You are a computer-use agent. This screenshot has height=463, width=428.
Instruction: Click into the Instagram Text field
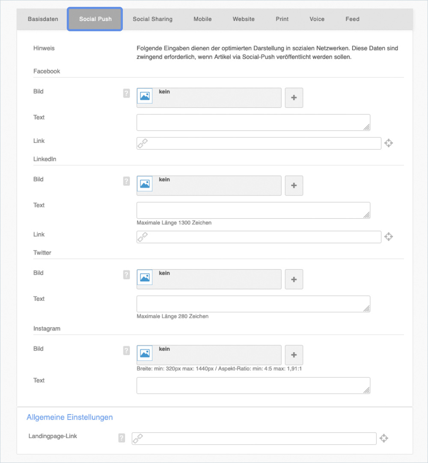(253, 386)
